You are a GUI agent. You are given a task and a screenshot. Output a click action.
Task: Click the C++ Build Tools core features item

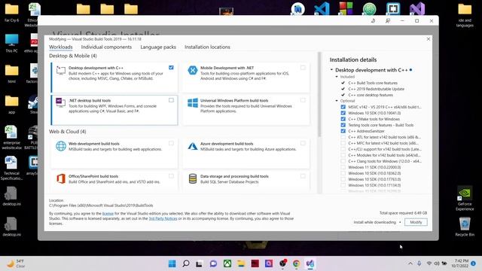tap(373, 83)
